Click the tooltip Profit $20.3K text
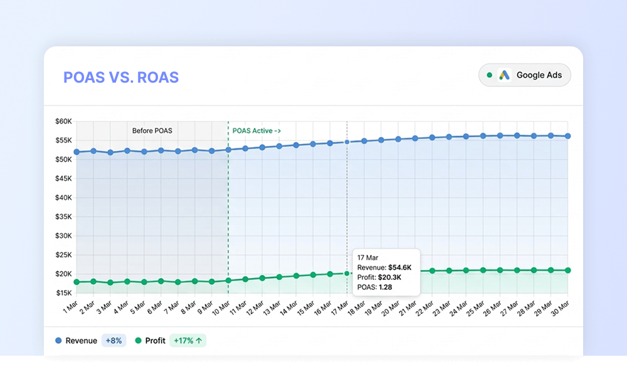Viewport: 627px width, 372px height. (x=379, y=277)
